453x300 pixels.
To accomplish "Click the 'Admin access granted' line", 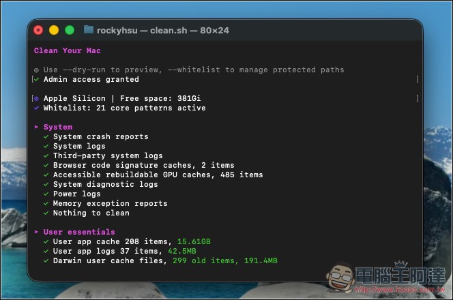I will coord(91,79).
